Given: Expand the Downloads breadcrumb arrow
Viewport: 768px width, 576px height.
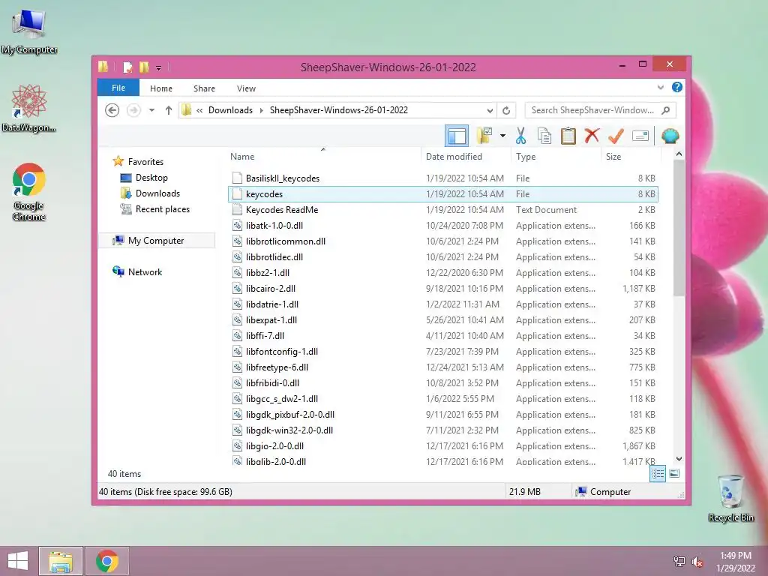Looking at the screenshot, I should click(261, 110).
